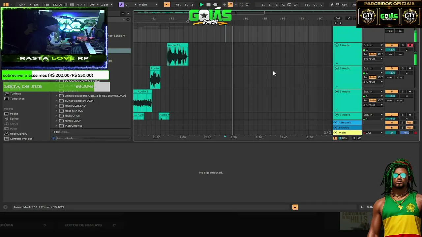
Task: Select the A Reverb return track
Action: click(x=347, y=123)
